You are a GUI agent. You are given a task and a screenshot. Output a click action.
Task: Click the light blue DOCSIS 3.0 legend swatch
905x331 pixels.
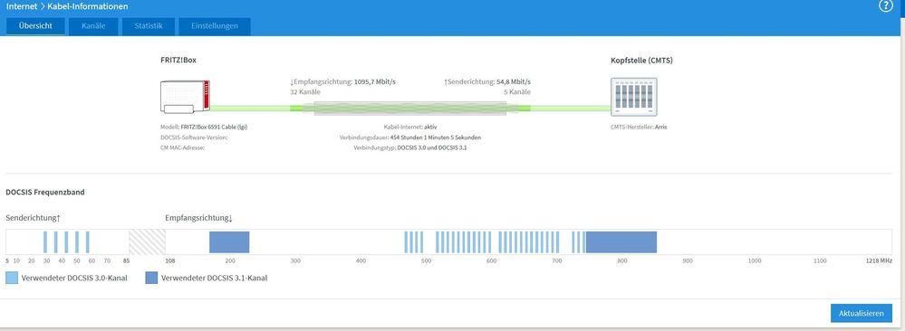pyautogui.click(x=12, y=278)
